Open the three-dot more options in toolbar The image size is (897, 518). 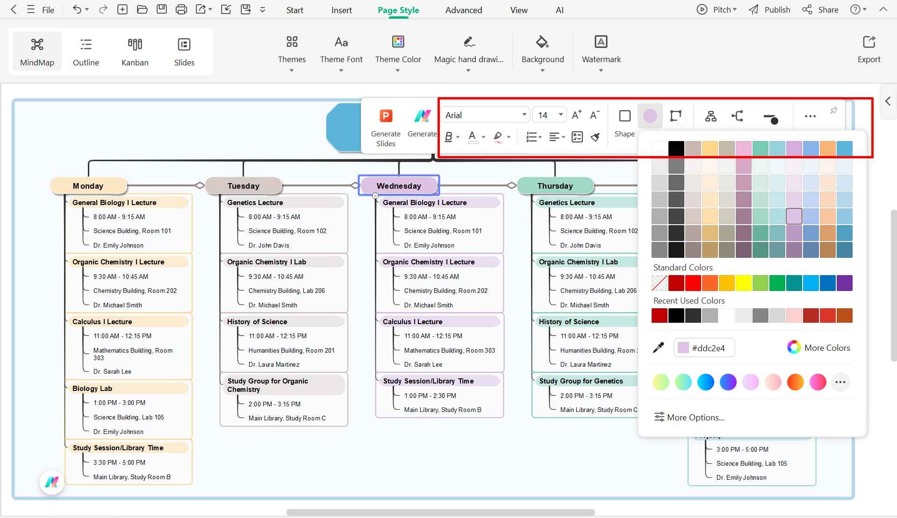pyautogui.click(x=810, y=116)
